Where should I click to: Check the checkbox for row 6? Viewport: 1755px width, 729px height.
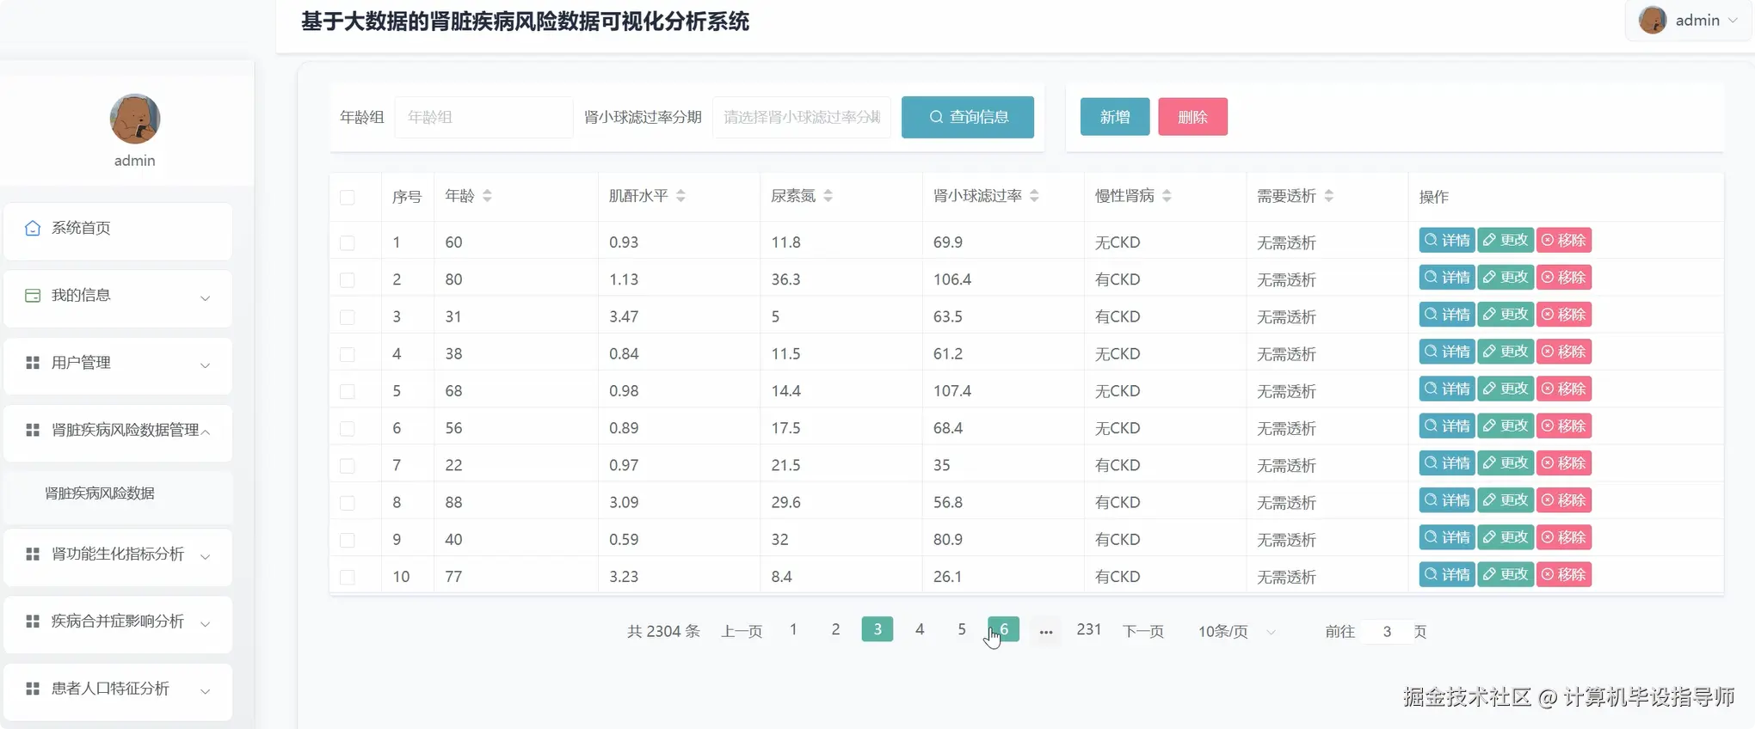[348, 428]
